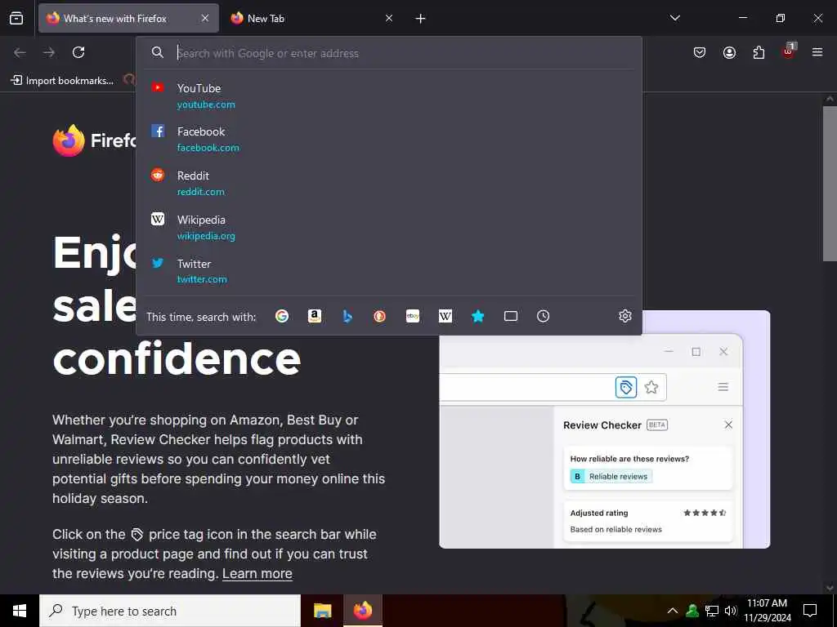Switch to What's new with Firefox tab

(128, 19)
